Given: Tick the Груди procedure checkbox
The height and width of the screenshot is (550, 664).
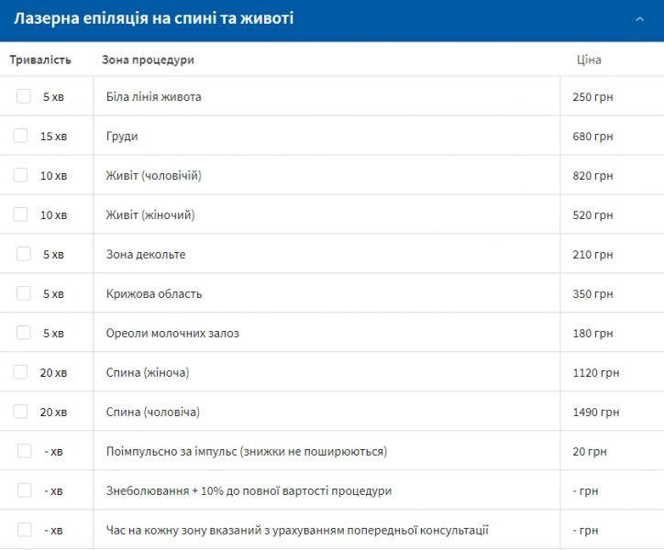Looking at the screenshot, I should 21,136.
